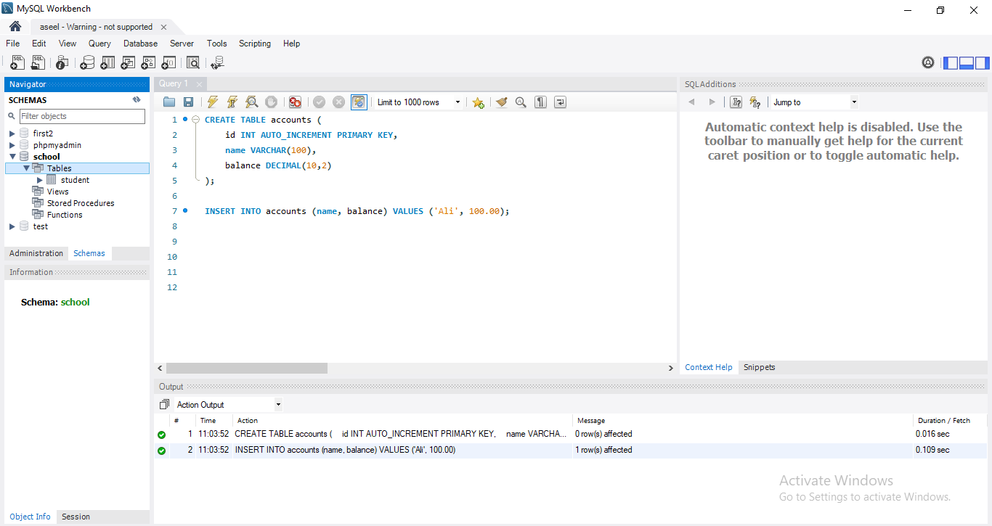Save the script using floppy disk icon
The width and height of the screenshot is (992, 526).
pos(188,102)
